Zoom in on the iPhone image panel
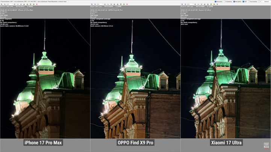Viewport: 271px width, 152px height. (x=2, y=4)
